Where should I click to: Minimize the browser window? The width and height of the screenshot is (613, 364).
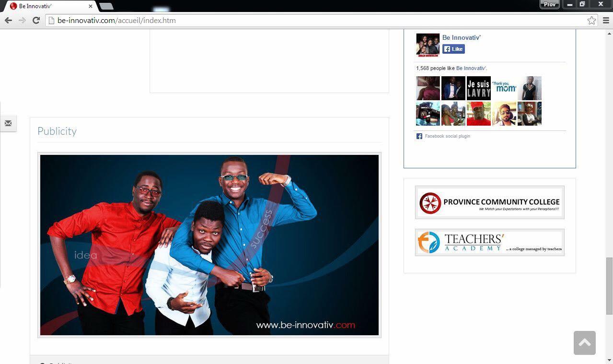(569, 4)
